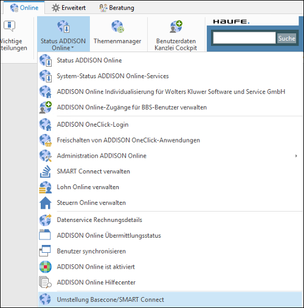Open the Themenmanager ribbon button
Screen dimensions: 304x308
tap(117, 33)
